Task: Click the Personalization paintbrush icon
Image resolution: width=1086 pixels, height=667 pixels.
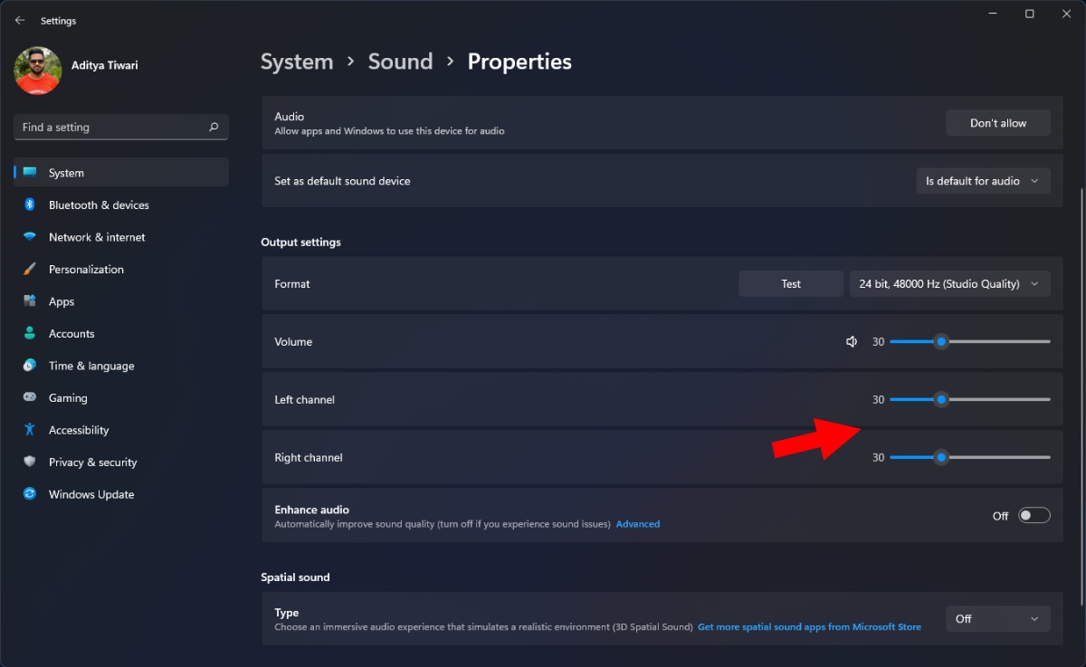Action: [x=30, y=270]
